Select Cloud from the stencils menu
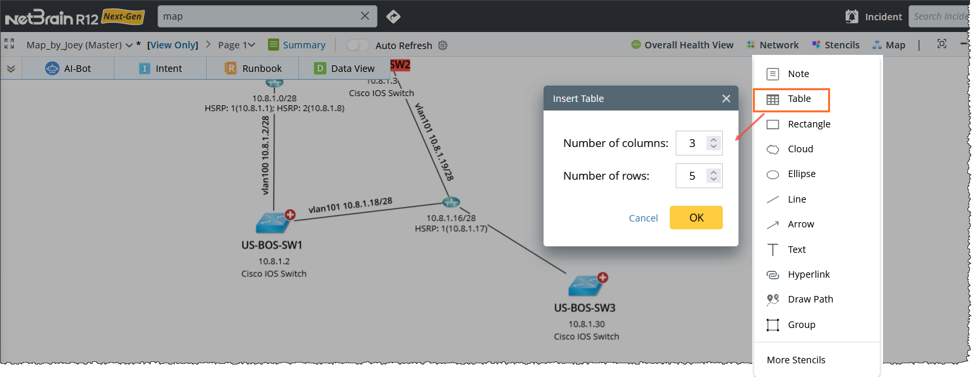Viewport: 972px width, 377px height. coord(800,149)
